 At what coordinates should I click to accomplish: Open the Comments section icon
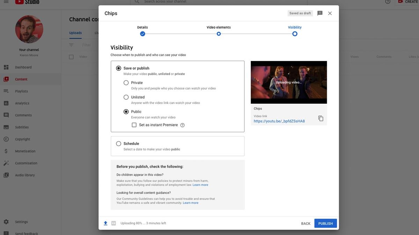(6, 115)
